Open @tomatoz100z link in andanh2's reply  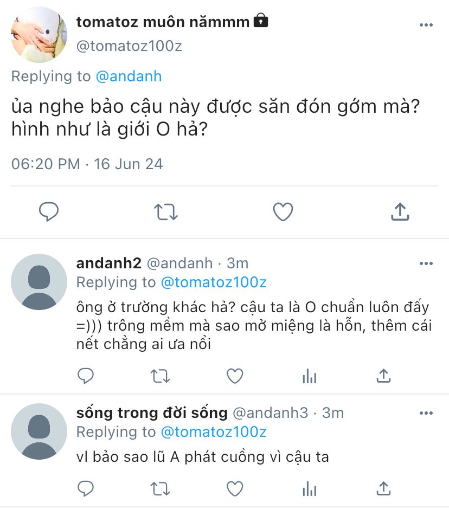[214, 282]
